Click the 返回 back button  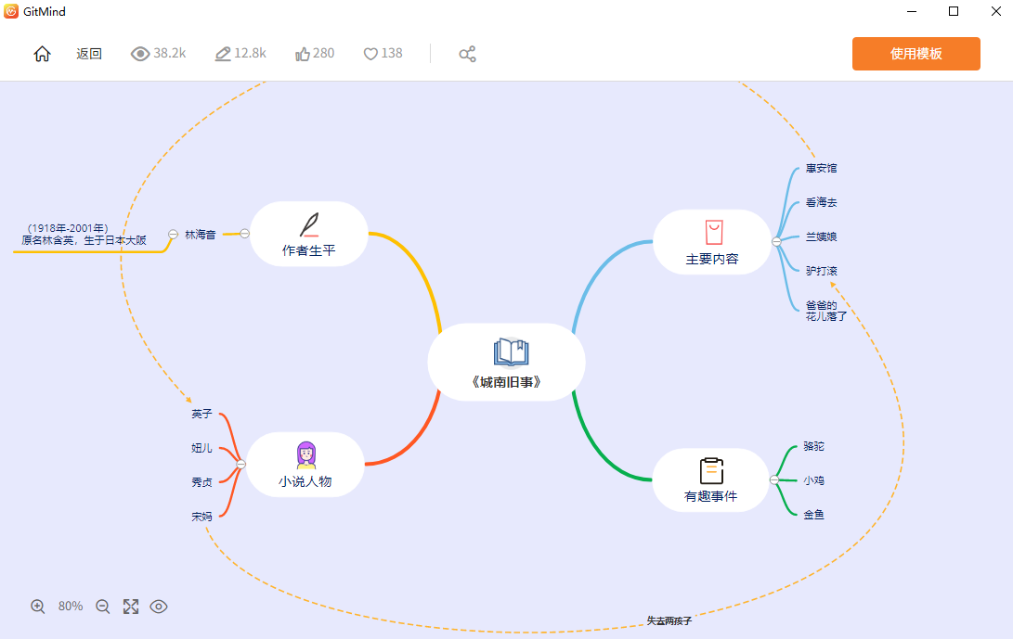[89, 54]
